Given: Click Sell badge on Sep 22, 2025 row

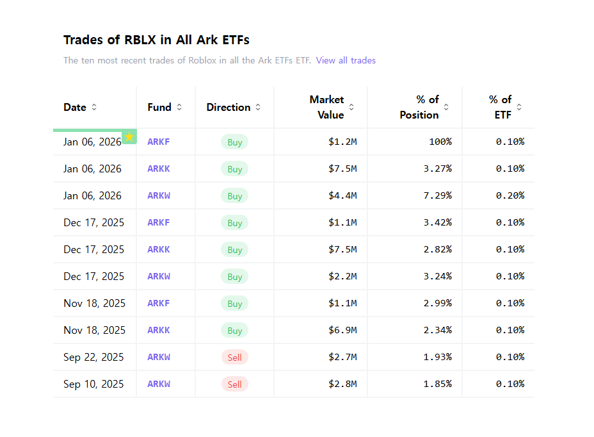Looking at the screenshot, I should click(235, 358).
